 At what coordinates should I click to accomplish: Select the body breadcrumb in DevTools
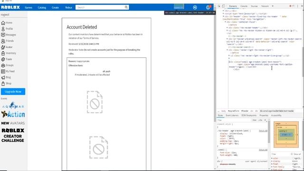coord(224,111)
